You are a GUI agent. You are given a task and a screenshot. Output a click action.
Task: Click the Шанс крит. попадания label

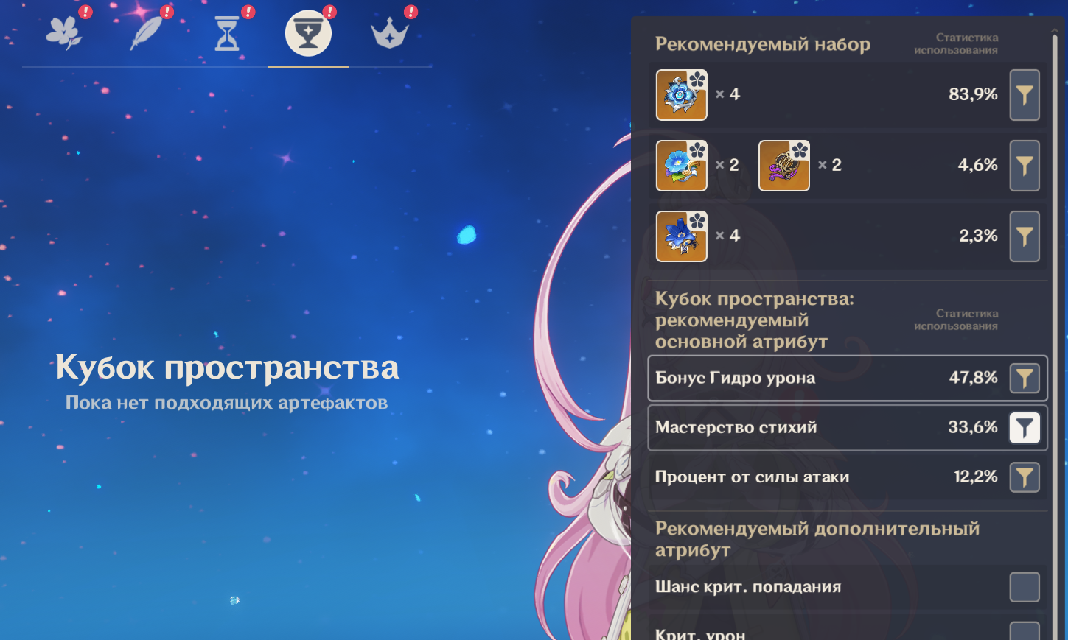point(748,587)
